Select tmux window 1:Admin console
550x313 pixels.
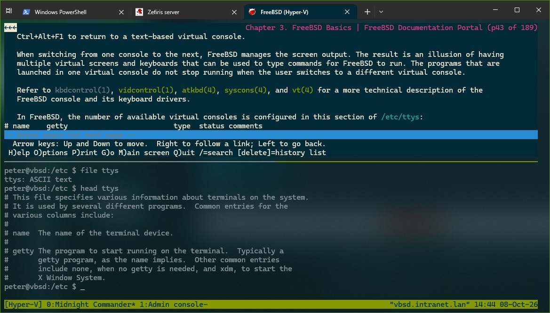point(174,304)
